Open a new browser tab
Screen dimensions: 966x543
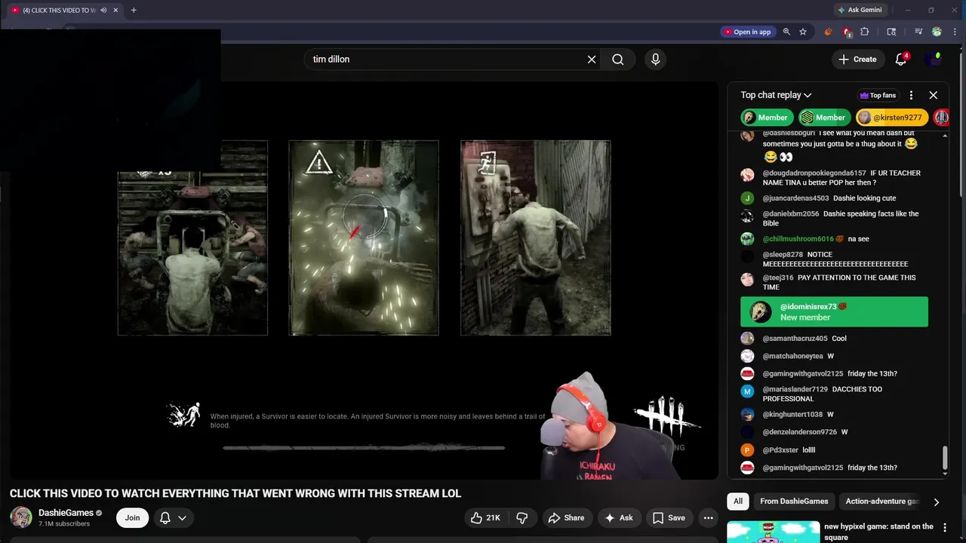(134, 10)
